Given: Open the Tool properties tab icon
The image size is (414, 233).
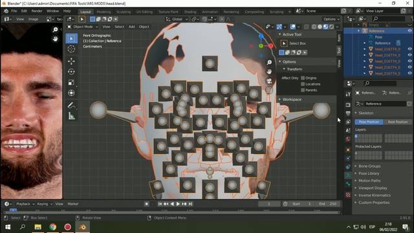Looking at the screenshot, I should [x=348, y=94].
